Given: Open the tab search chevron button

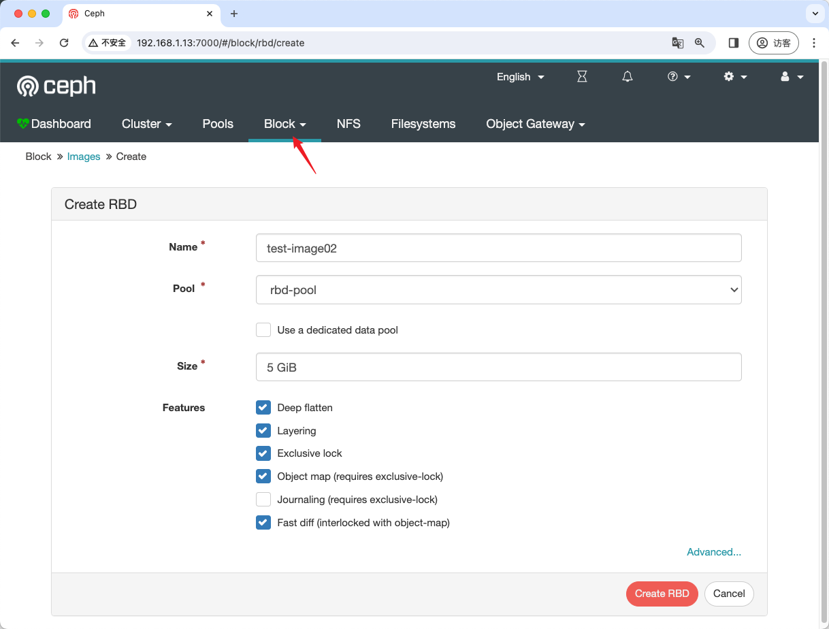Looking at the screenshot, I should click(x=815, y=14).
